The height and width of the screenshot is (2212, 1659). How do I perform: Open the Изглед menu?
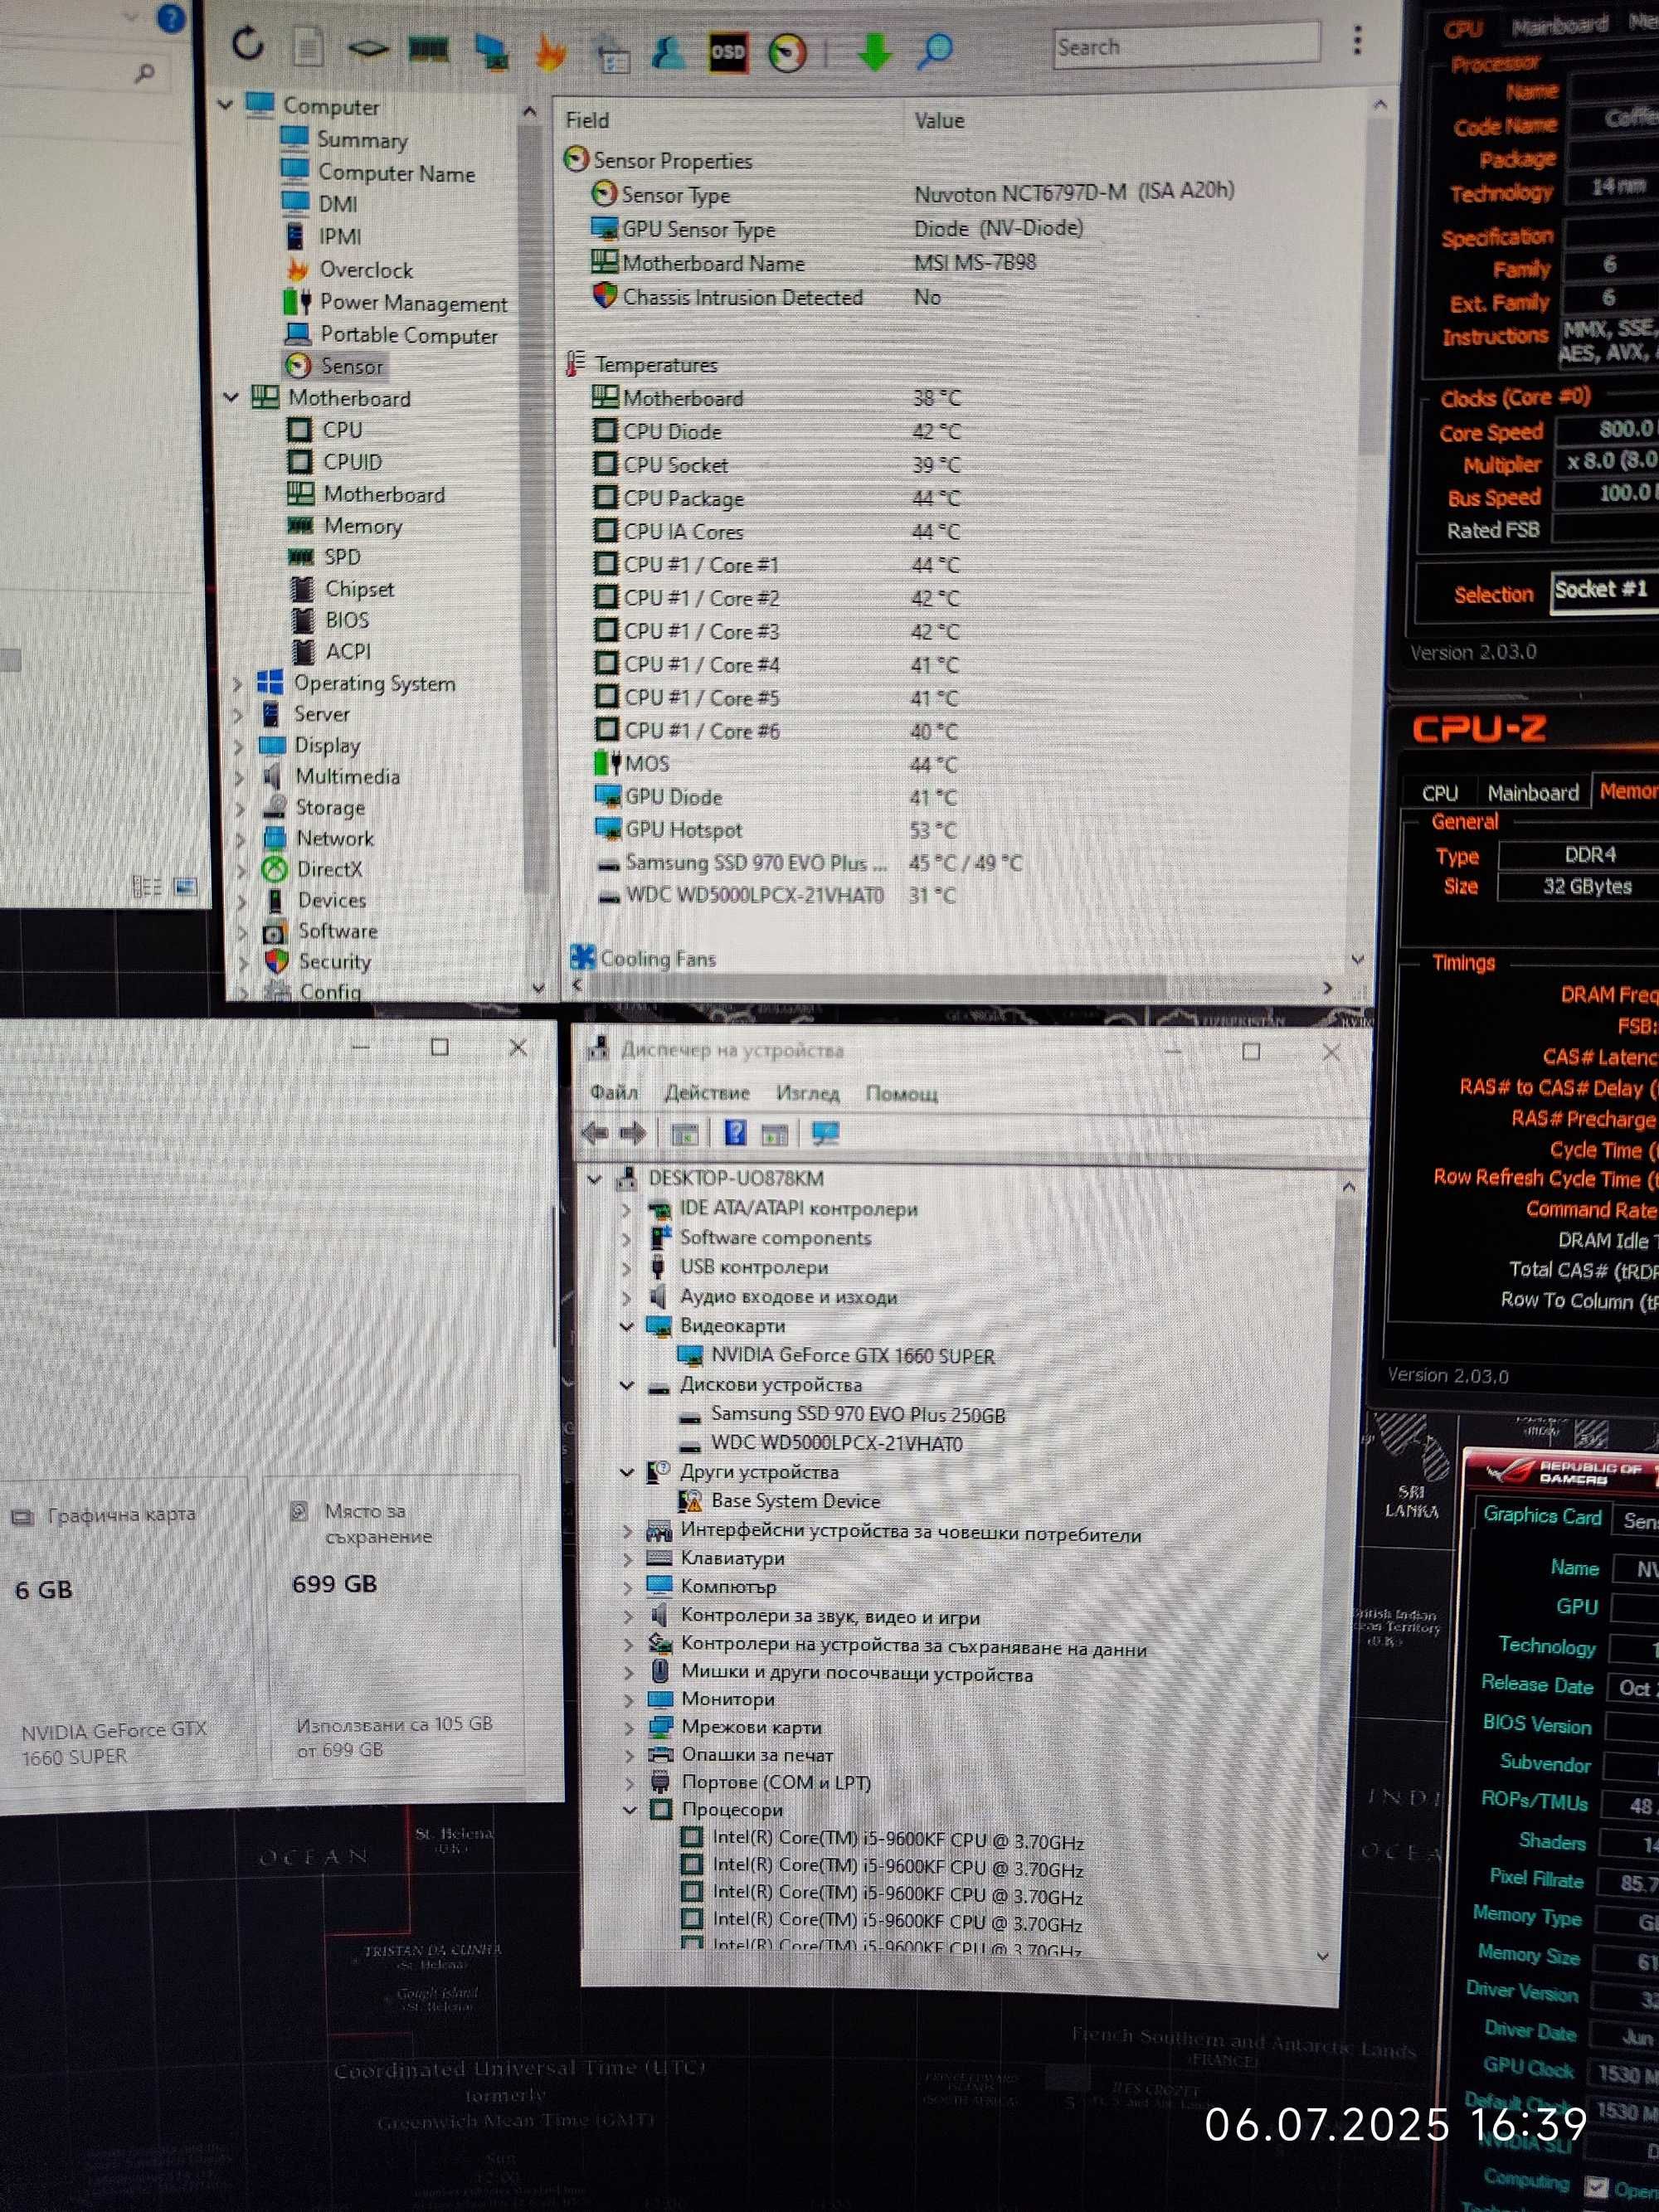808,1094
